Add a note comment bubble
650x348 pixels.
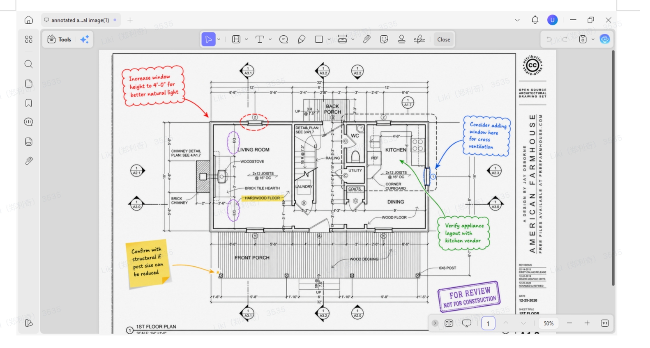tap(284, 39)
